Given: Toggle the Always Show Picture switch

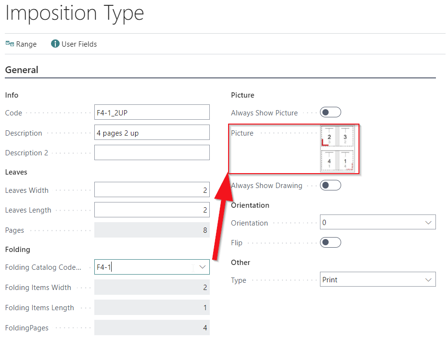Looking at the screenshot, I should coord(331,113).
